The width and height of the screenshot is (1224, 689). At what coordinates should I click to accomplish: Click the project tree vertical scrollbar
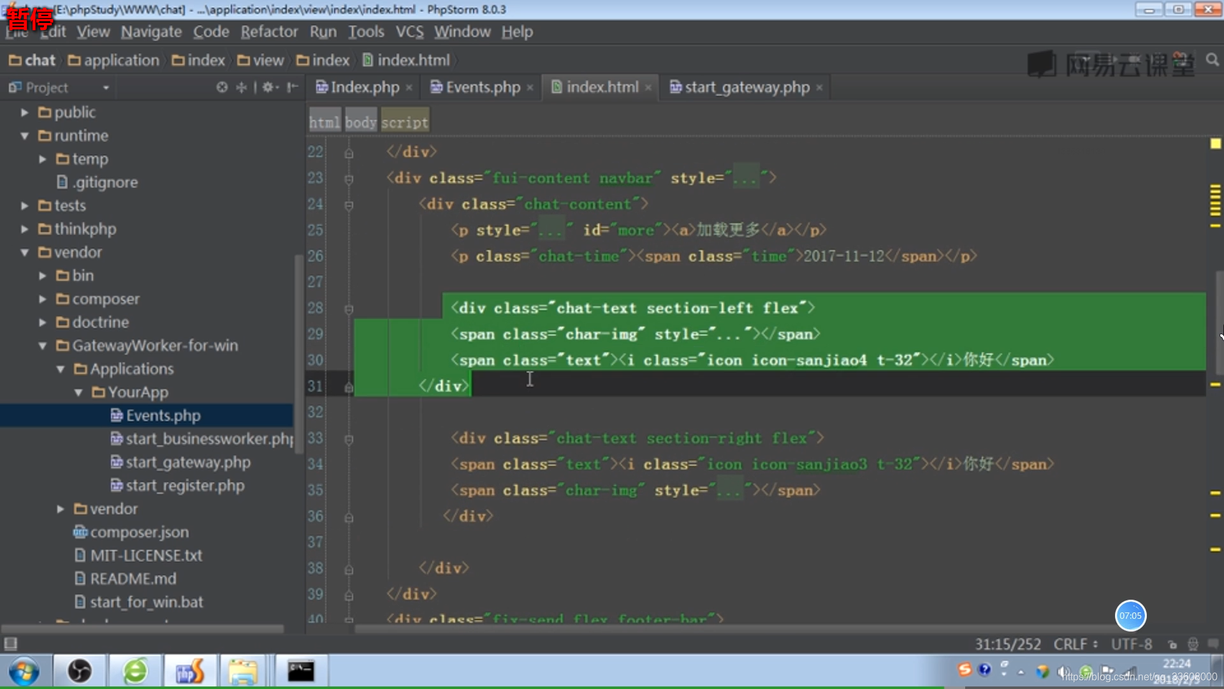click(298, 353)
